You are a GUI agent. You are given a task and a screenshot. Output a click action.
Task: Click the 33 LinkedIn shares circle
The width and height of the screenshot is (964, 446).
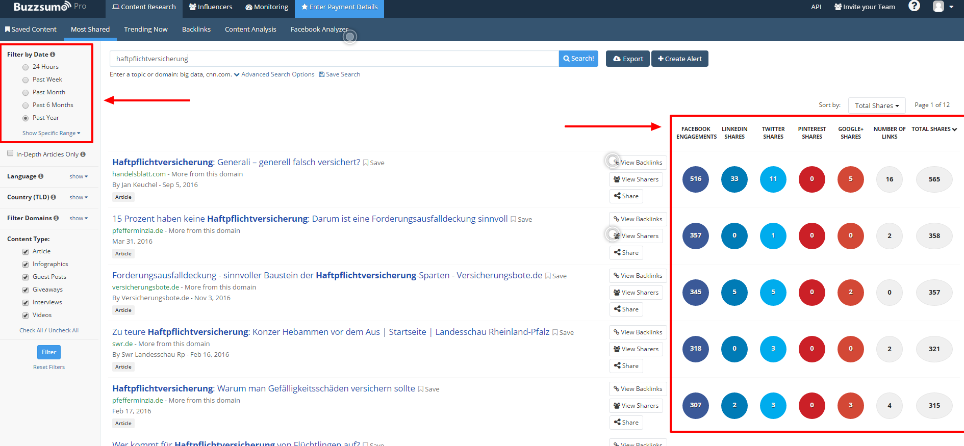[734, 179]
